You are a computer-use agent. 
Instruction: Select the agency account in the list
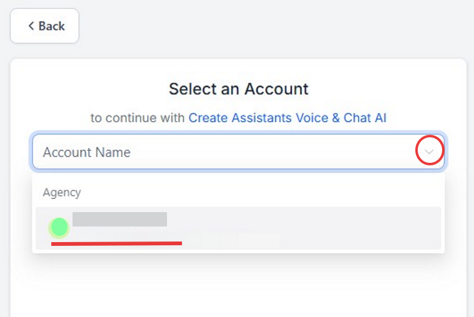tap(238, 228)
